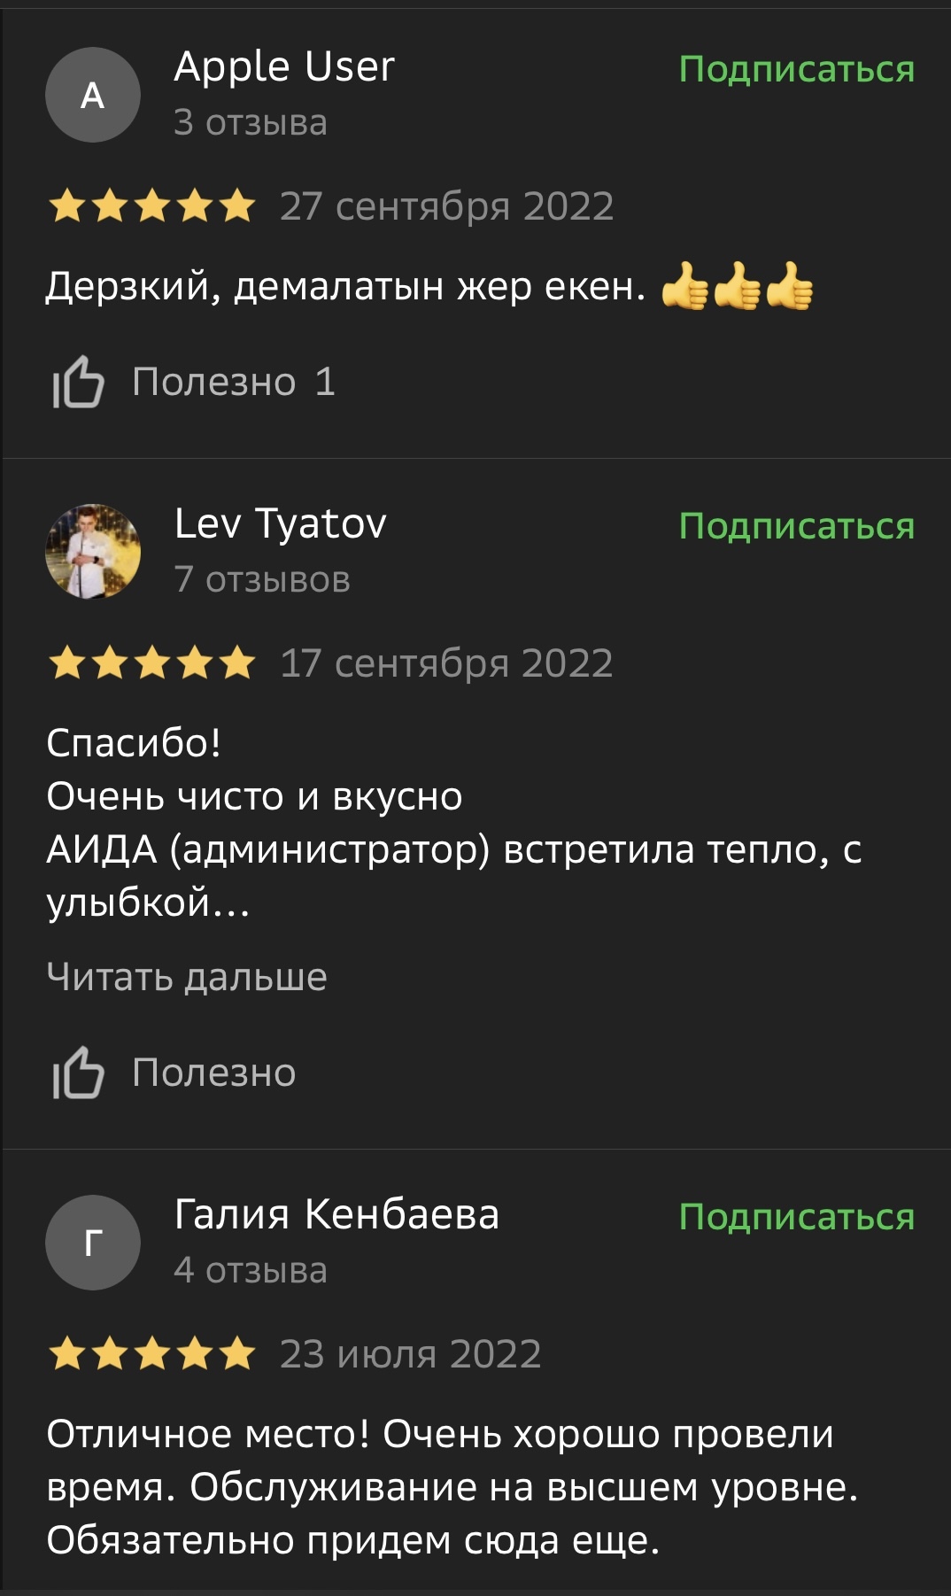Screen dimensions: 951x1596
Task: Click five-star rating on Apple User's review
Action: pyautogui.click(x=152, y=207)
